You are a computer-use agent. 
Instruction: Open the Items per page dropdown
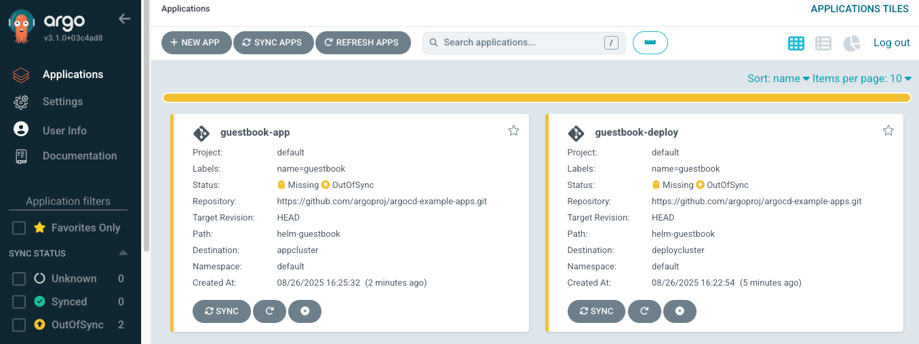(862, 79)
